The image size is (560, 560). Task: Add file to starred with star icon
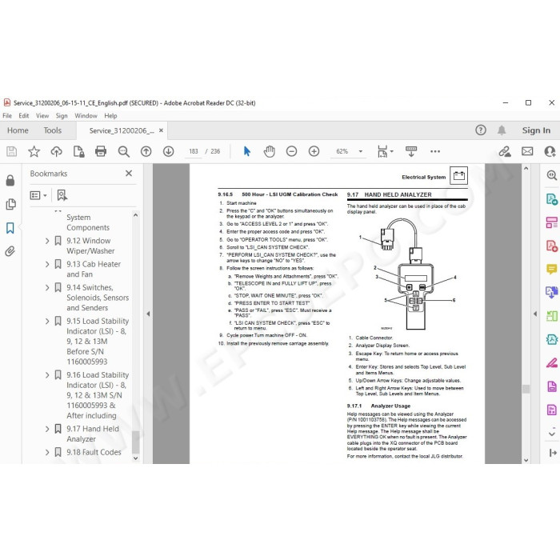(x=34, y=151)
